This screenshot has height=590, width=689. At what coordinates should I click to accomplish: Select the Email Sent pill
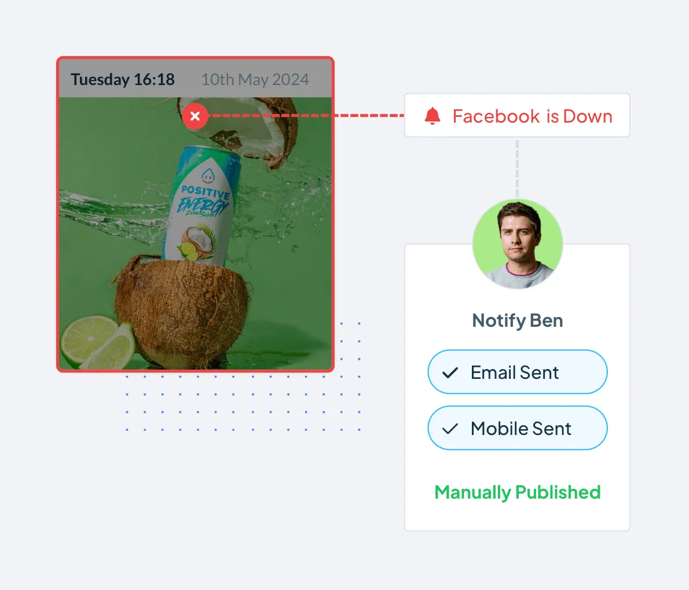click(518, 372)
